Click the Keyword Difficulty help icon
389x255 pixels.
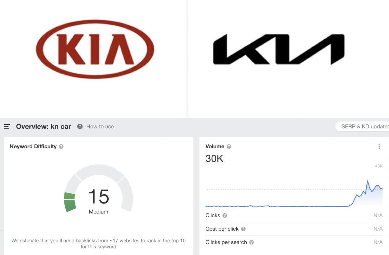[x=61, y=147]
